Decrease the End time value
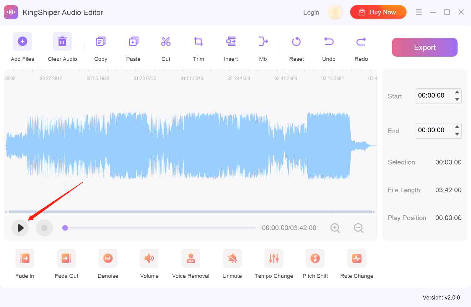Viewport: 471px width, 307px height. [x=457, y=134]
